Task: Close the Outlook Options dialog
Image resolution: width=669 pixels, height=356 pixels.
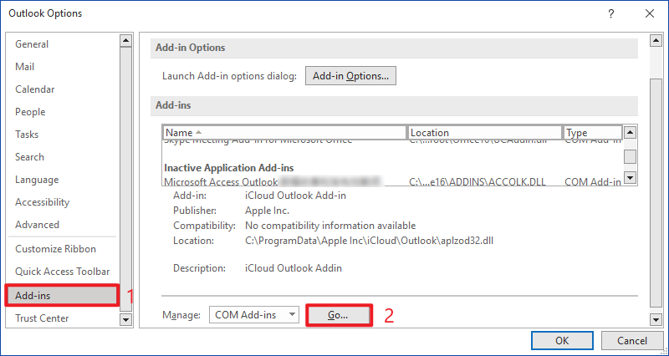Action: coord(650,13)
